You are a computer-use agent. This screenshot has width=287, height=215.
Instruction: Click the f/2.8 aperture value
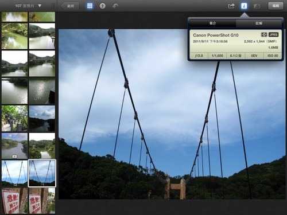pos(199,56)
